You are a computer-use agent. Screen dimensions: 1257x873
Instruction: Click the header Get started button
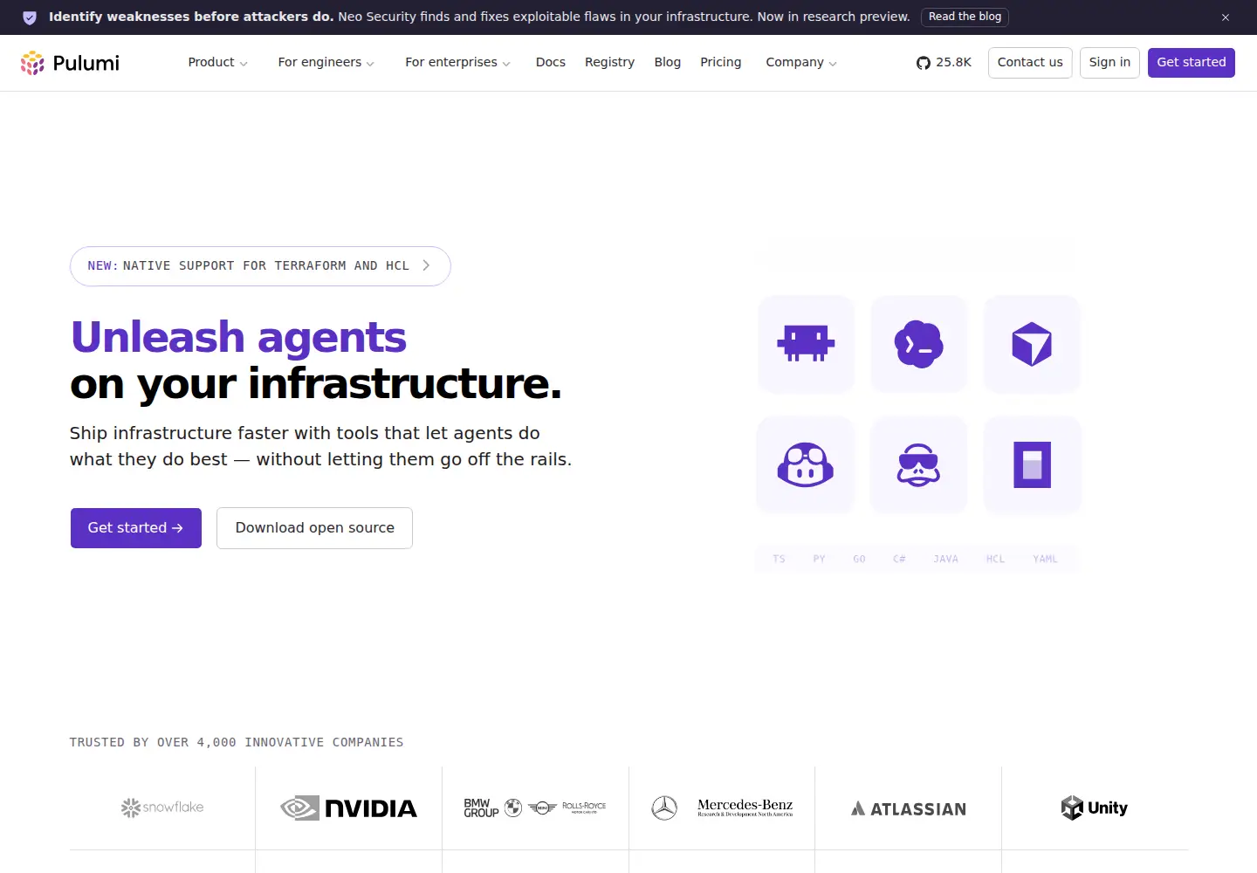(x=1192, y=63)
